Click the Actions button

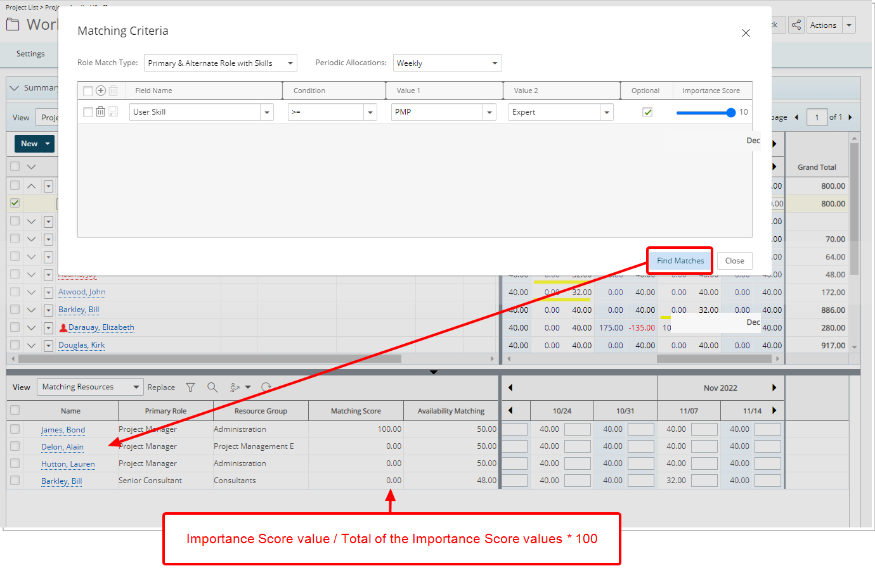click(823, 25)
